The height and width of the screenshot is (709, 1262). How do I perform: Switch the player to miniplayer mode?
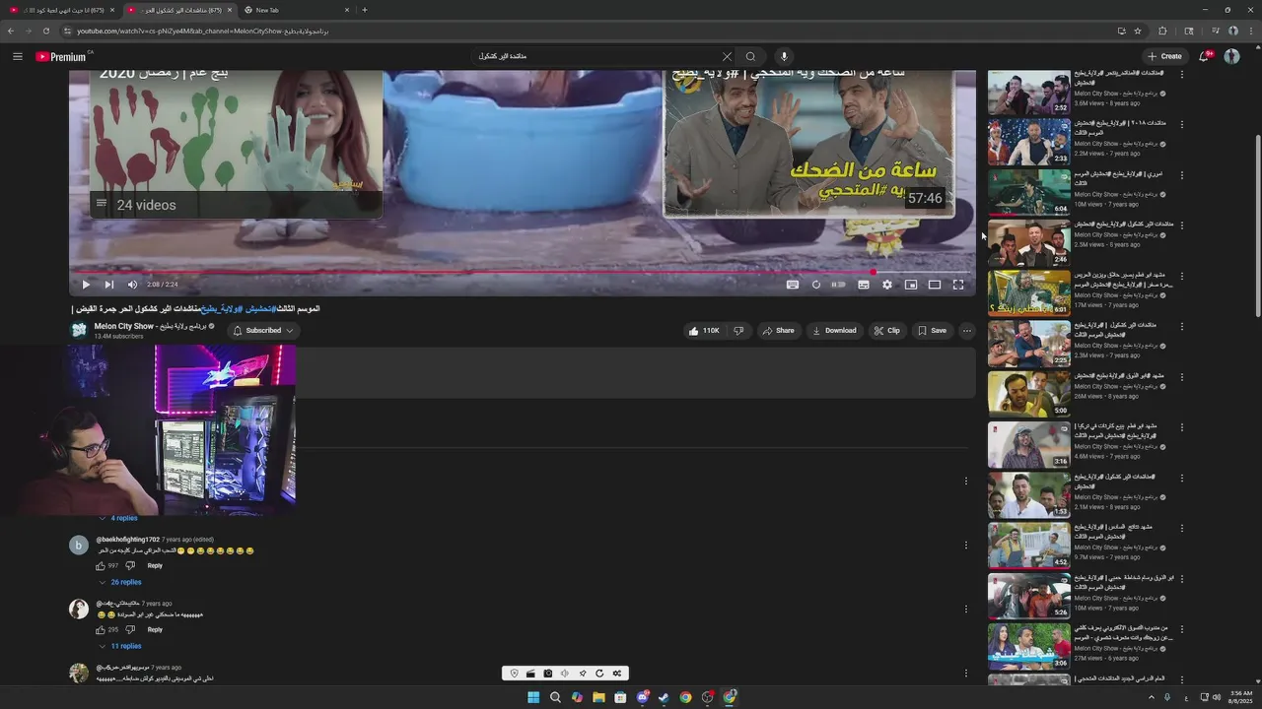pos(911,285)
